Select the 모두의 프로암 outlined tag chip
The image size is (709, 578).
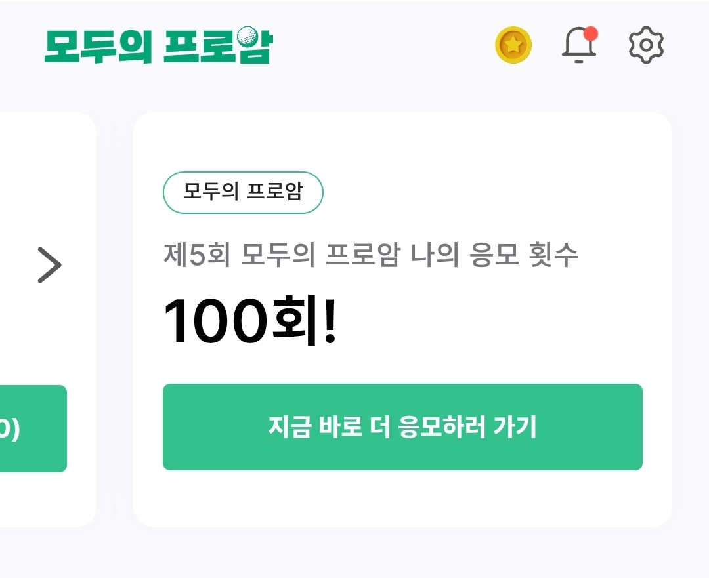tap(243, 192)
